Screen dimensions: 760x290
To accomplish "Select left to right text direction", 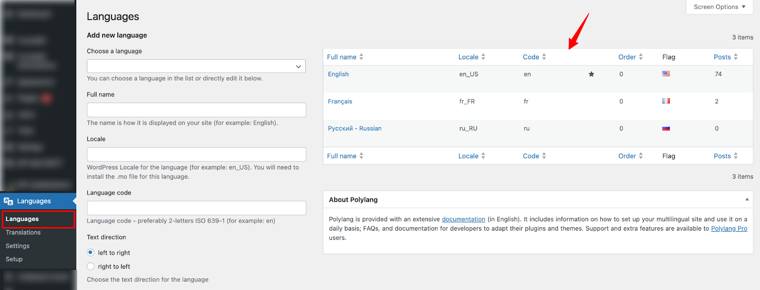I will point(91,253).
